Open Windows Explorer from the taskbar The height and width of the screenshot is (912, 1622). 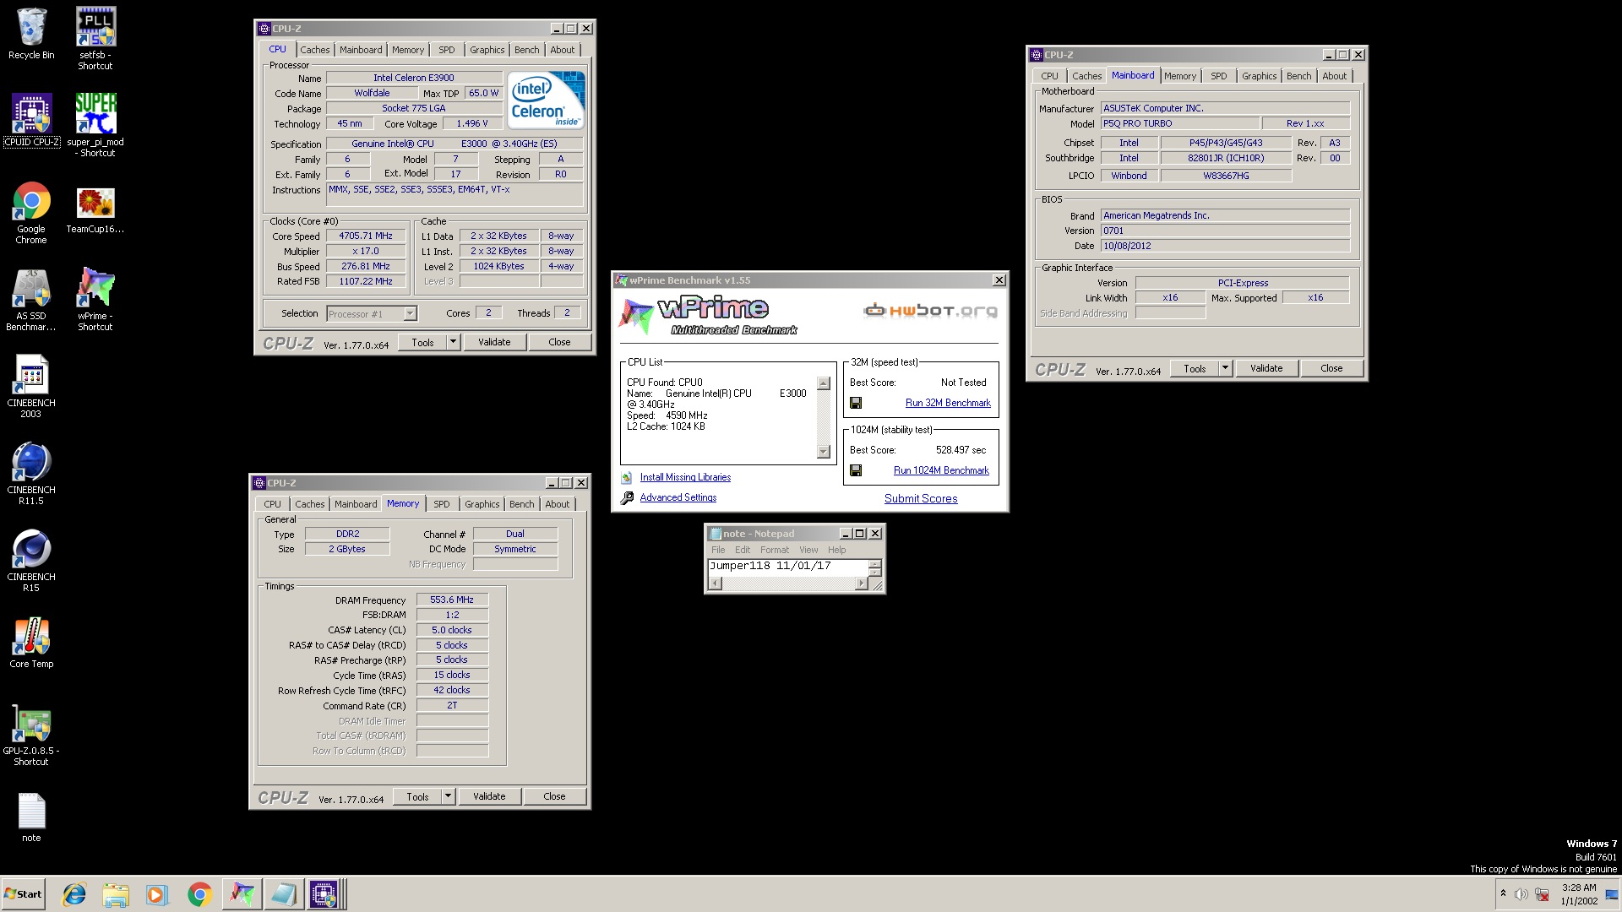tap(116, 894)
